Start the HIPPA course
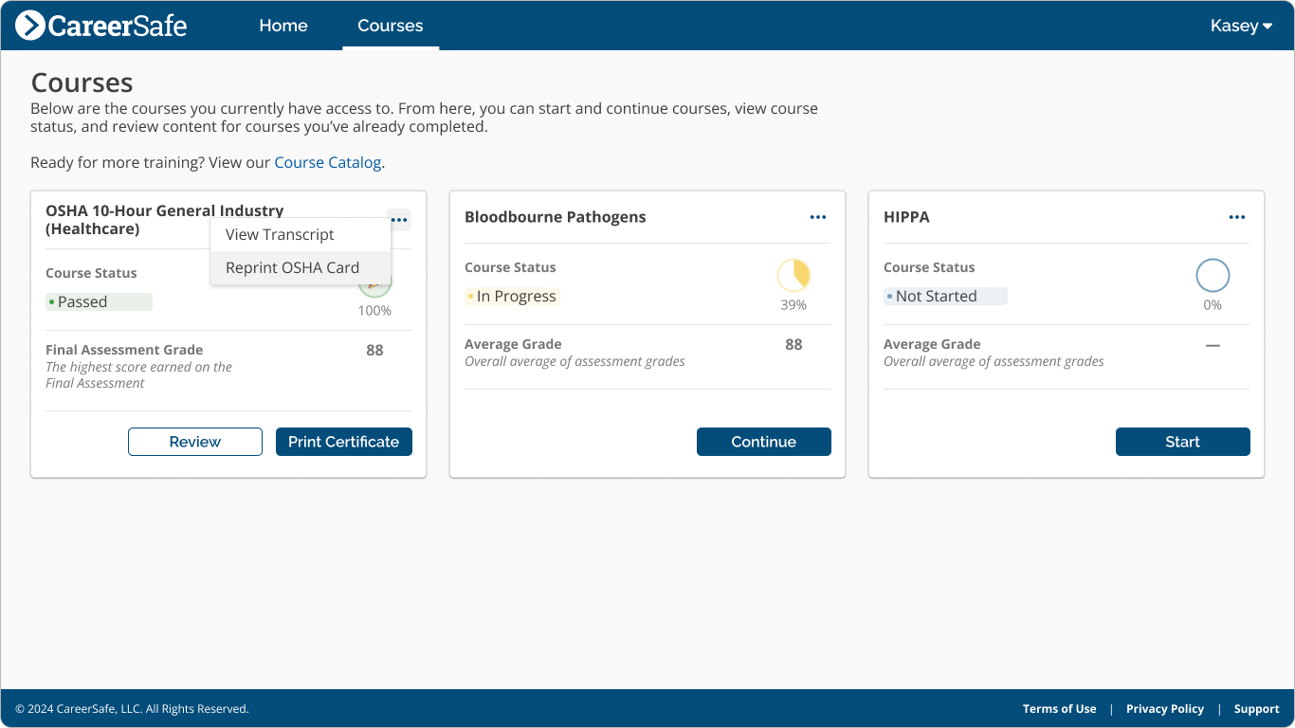This screenshot has width=1295, height=728. pos(1183,442)
